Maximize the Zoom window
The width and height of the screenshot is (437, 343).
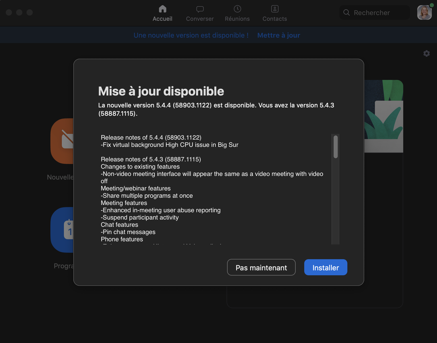tap(30, 12)
